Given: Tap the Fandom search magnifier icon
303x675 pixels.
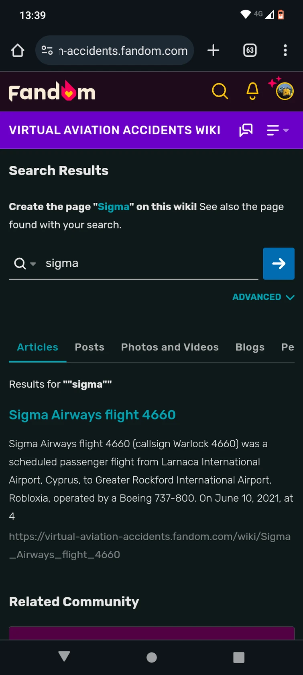Looking at the screenshot, I should (220, 91).
